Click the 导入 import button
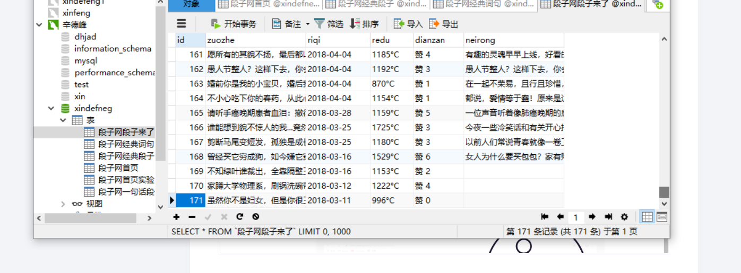Viewport: 741px width, 273px height. coord(408,24)
